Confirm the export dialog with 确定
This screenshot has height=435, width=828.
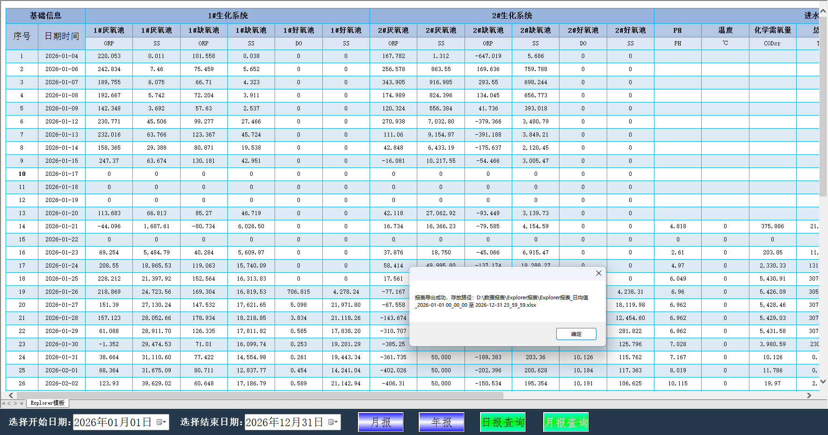pos(576,333)
